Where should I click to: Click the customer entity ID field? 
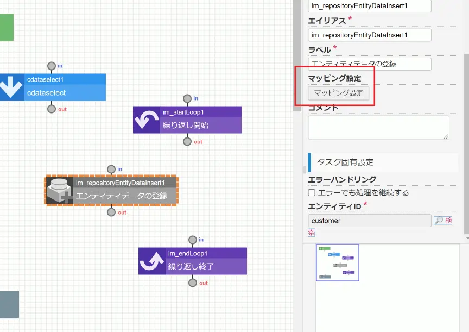click(370, 221)
